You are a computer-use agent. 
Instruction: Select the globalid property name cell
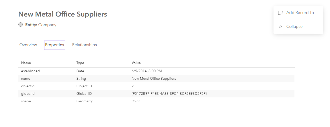28,94
